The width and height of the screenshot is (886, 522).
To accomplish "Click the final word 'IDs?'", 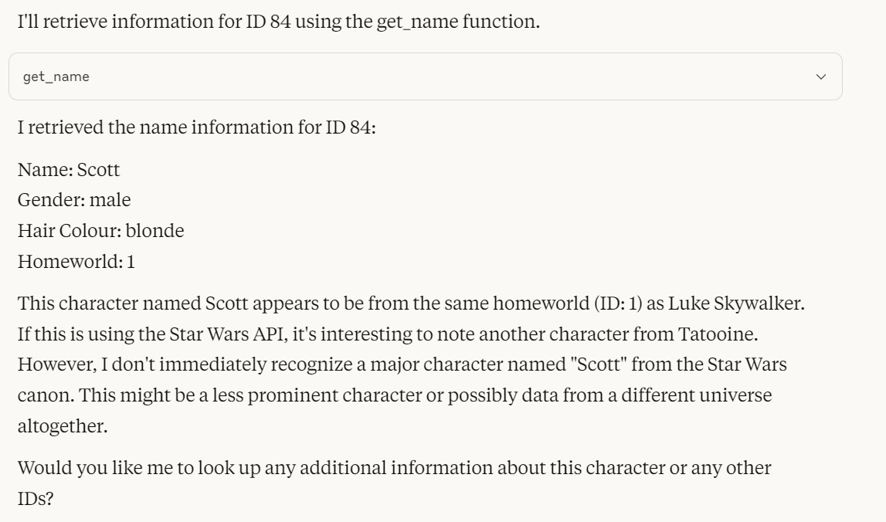I will click(36, 498).
